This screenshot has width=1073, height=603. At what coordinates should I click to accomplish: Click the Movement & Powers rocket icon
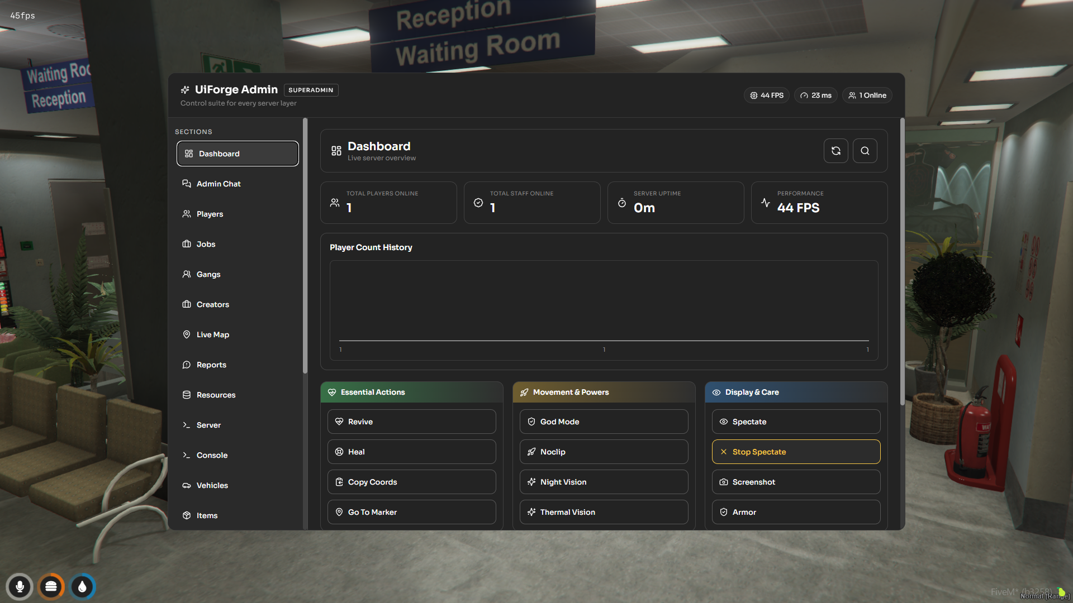(x=524, y=393)
